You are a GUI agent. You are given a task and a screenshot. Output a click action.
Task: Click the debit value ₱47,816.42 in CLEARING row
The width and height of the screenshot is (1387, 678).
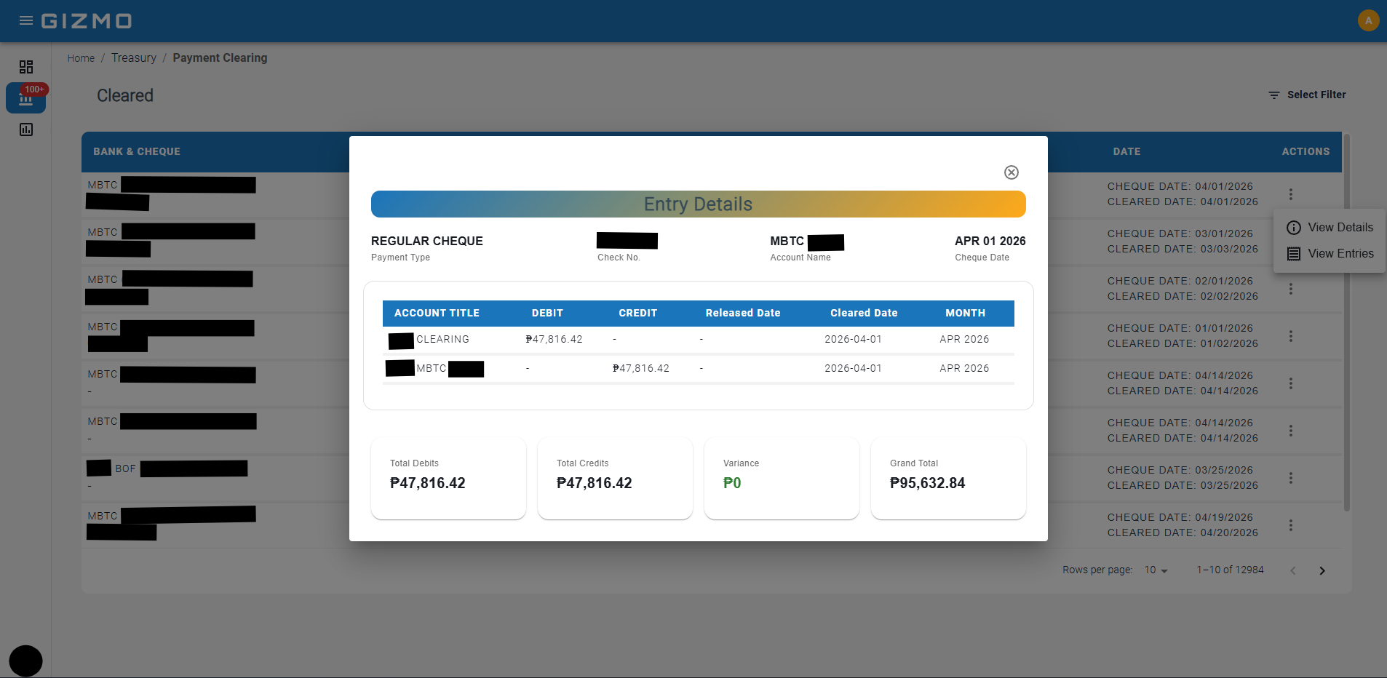tap(555, 340)
